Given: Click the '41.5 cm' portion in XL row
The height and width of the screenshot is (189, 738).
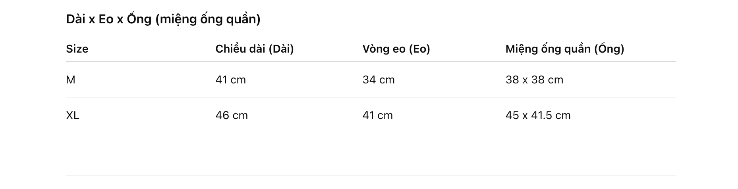Looking at the screenshot, I should pyautogui.click(x=551, y=115).
